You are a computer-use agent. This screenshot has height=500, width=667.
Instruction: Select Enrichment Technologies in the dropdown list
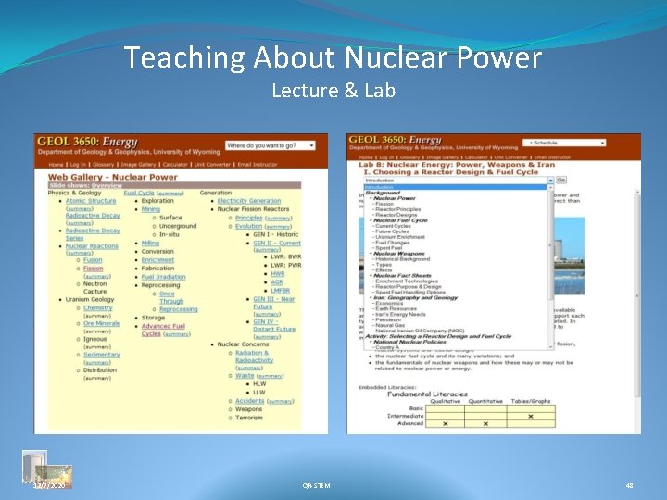407,281
